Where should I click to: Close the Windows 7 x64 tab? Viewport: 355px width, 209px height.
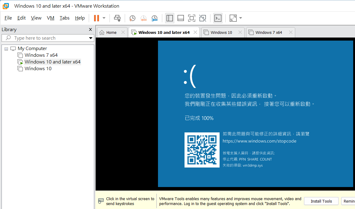(x=291, y=32)
